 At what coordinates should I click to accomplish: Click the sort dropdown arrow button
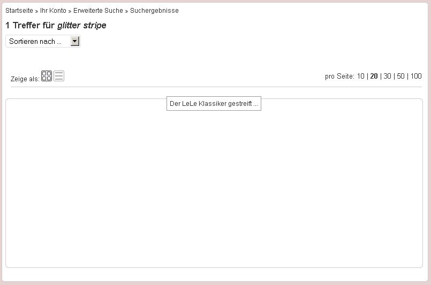pos(75,41)
